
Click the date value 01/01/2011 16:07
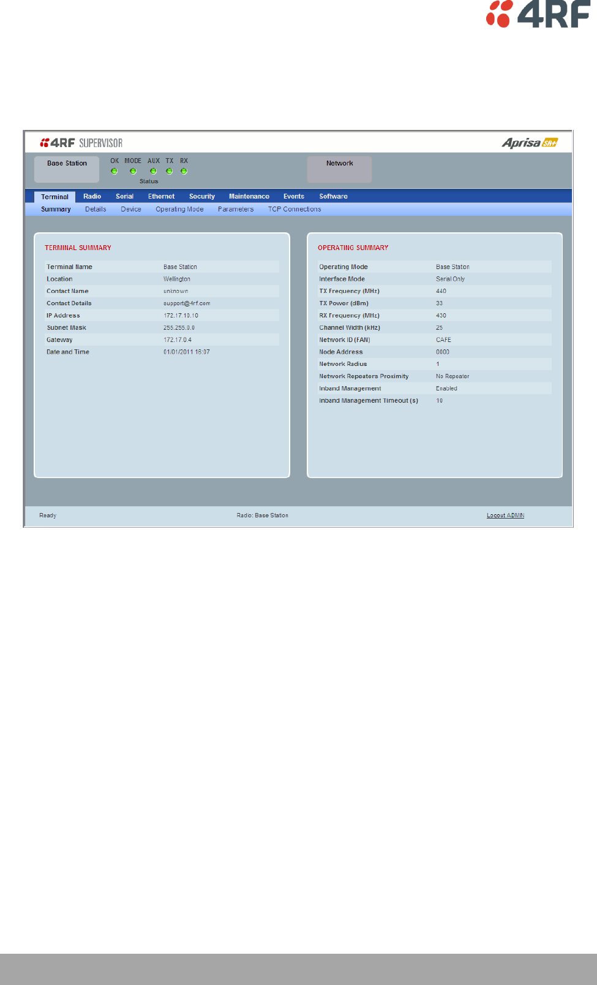pos(186,352)
